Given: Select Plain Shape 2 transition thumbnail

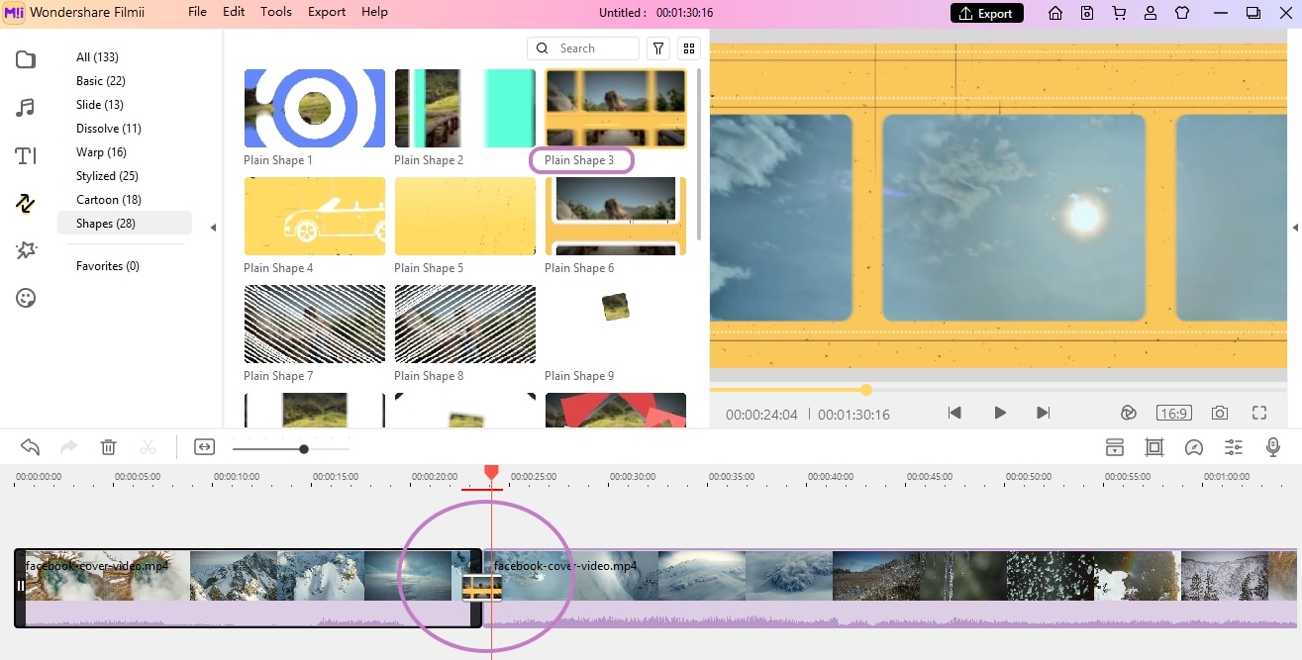Looking at the screenshot, I should pyautogui.click(x=465, y=108).
